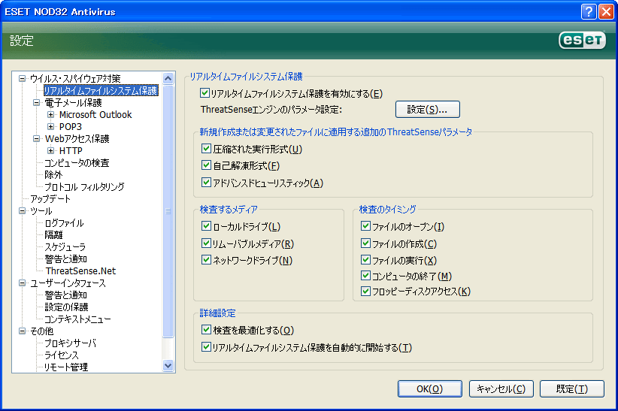
Task: Select POP3 in the settings tree
Action: [71, 126]
